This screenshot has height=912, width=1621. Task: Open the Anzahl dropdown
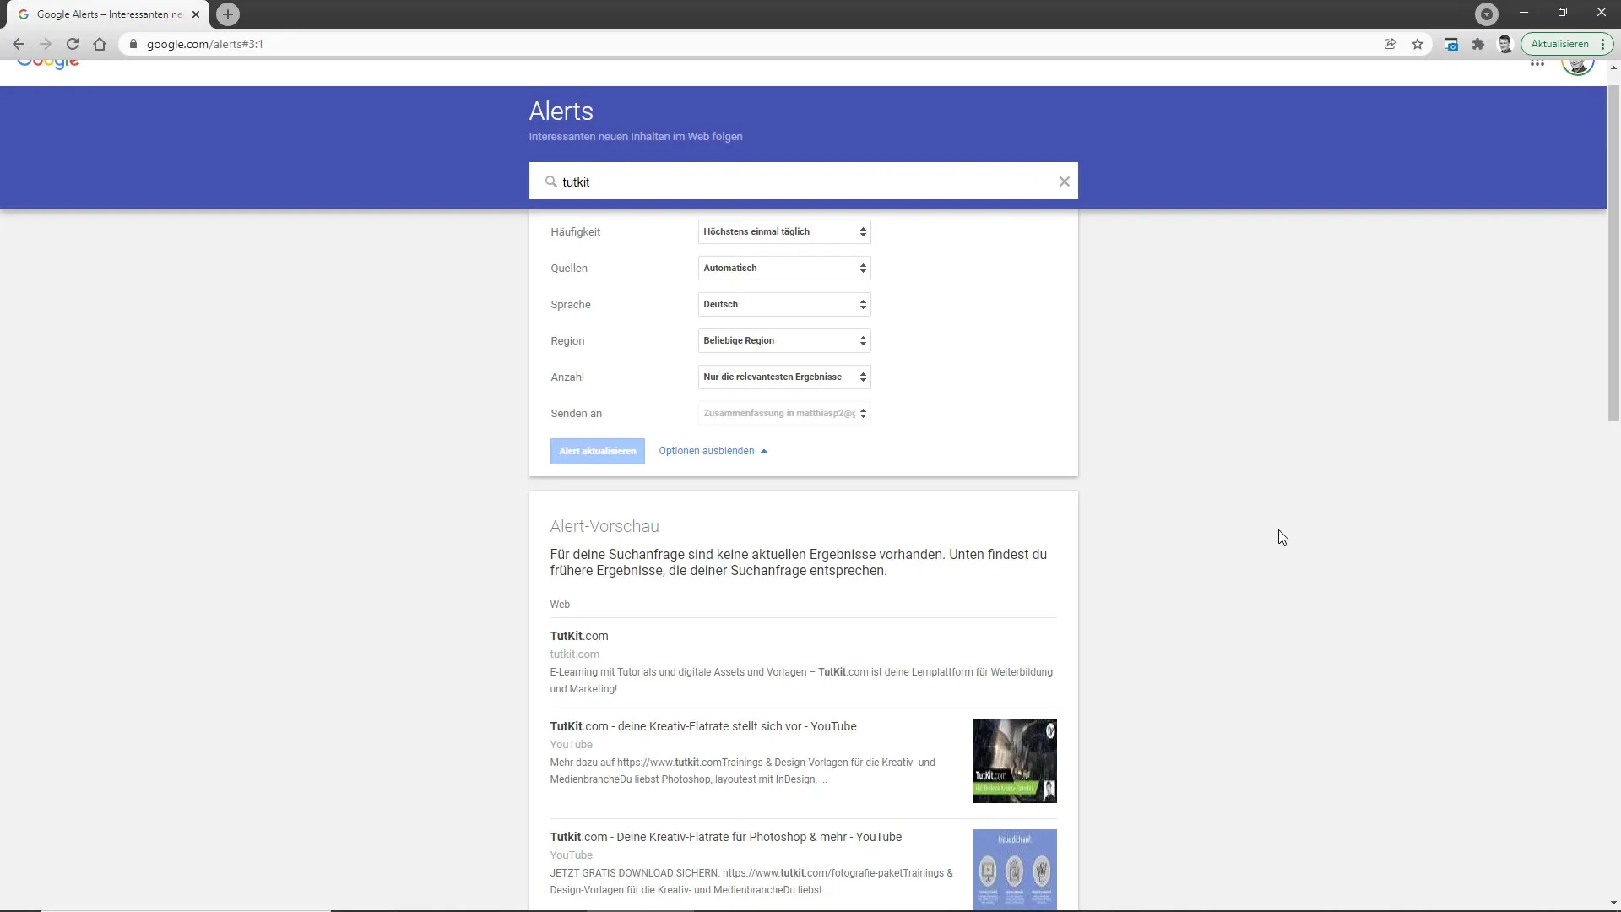(x=784, y=377)
